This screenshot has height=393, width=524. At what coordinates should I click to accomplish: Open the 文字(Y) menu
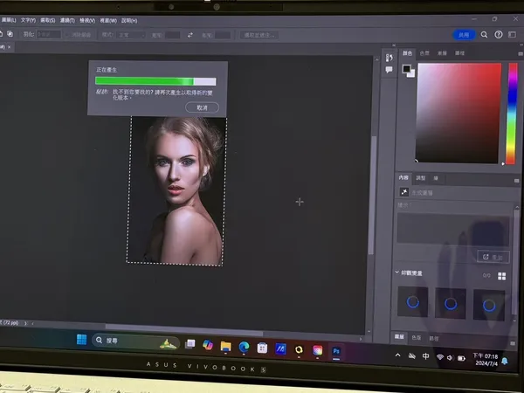pos(28,20)
